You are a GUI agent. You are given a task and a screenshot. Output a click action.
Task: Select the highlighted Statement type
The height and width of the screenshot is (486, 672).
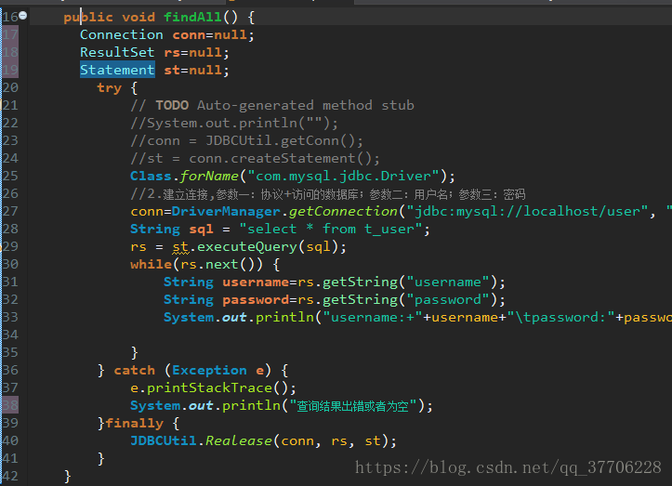click(x=117, y=70)
